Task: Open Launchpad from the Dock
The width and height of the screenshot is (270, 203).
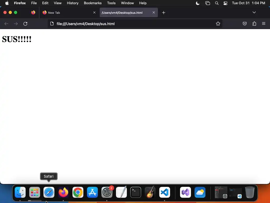Action: [35, 192]
